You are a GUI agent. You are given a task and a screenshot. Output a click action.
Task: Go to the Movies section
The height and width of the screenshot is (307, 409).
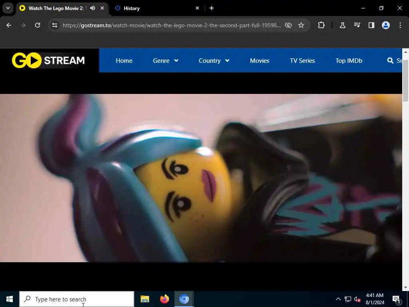point(260,61)
